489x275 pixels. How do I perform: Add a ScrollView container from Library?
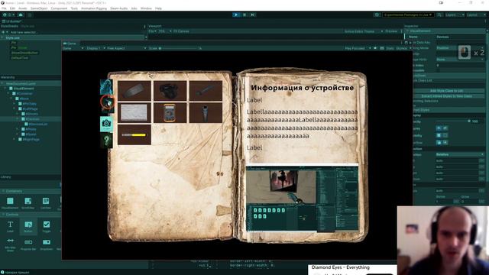tap(28, 203)
